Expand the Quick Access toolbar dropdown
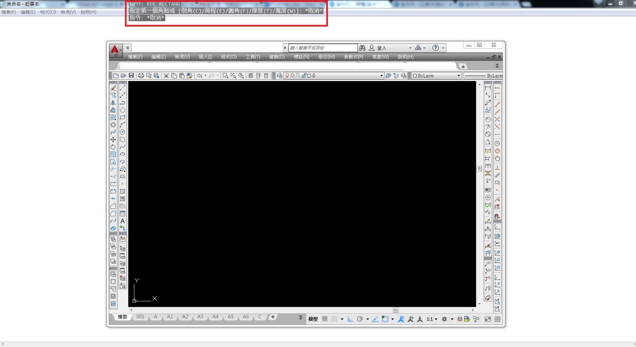Screen dimensions: 636x347 [128, 48]
